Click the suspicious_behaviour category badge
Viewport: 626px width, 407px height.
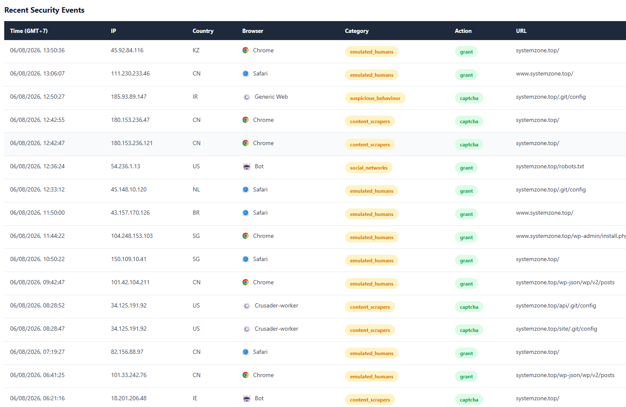click(x=375, y=98)
